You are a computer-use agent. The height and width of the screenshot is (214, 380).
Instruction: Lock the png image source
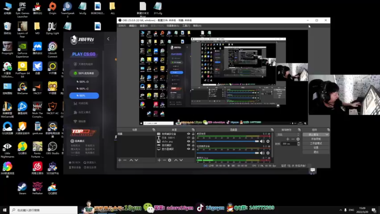[x=193, y=141]
